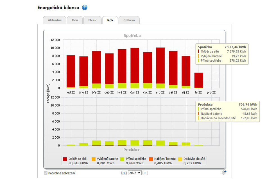Image resolution: width=267 pixels, height=182 pixels.
Task: Click the next year arrow button
Action: (x=145, y=173)
